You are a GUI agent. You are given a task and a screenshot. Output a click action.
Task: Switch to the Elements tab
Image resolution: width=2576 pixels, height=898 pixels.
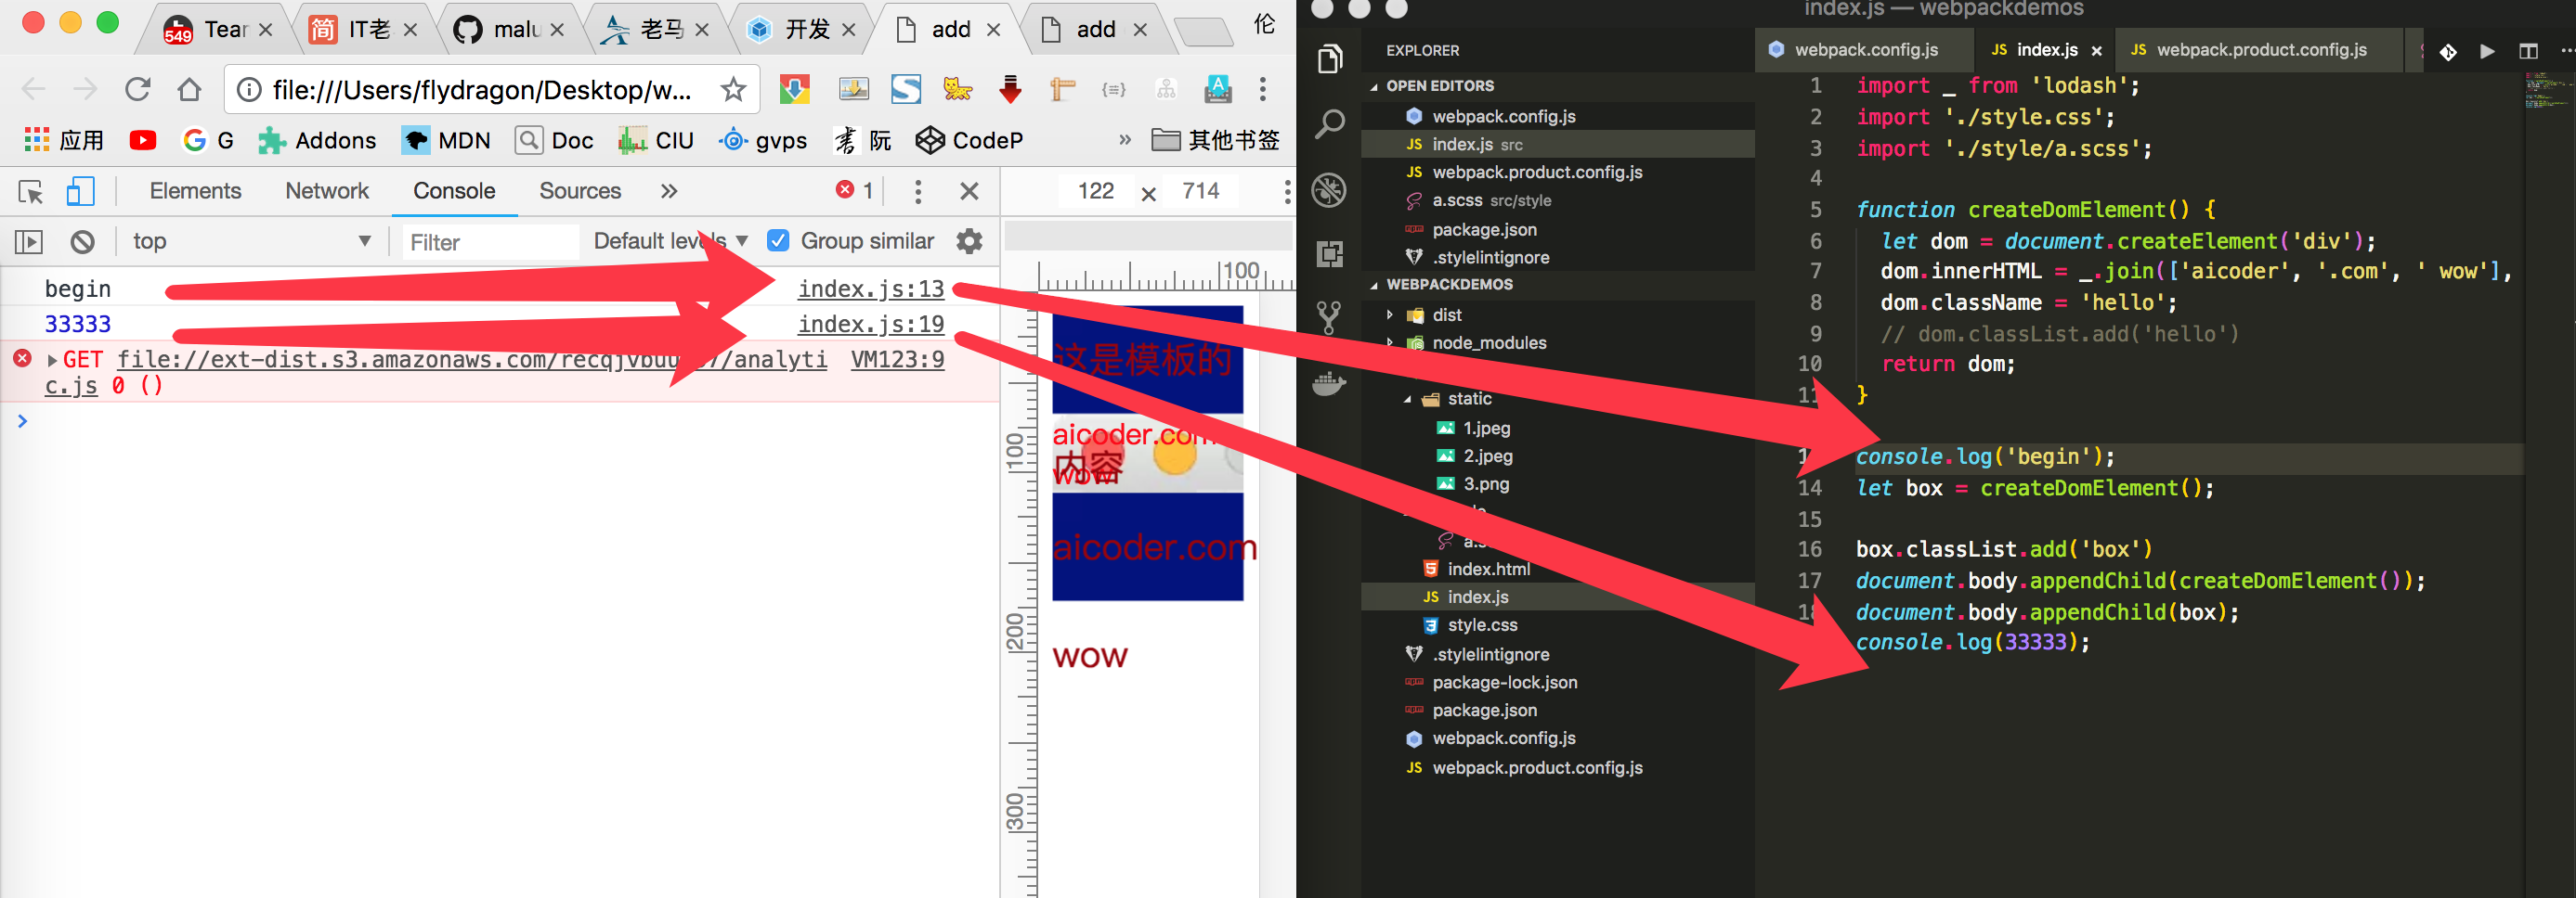click(x=195, y=191)
